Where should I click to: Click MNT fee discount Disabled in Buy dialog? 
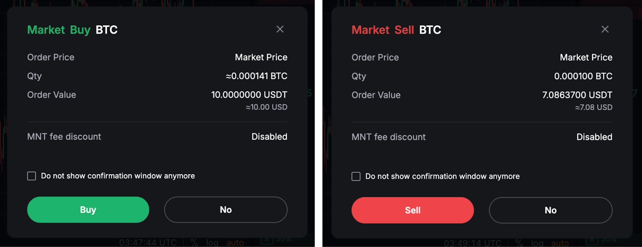(269, 137)
